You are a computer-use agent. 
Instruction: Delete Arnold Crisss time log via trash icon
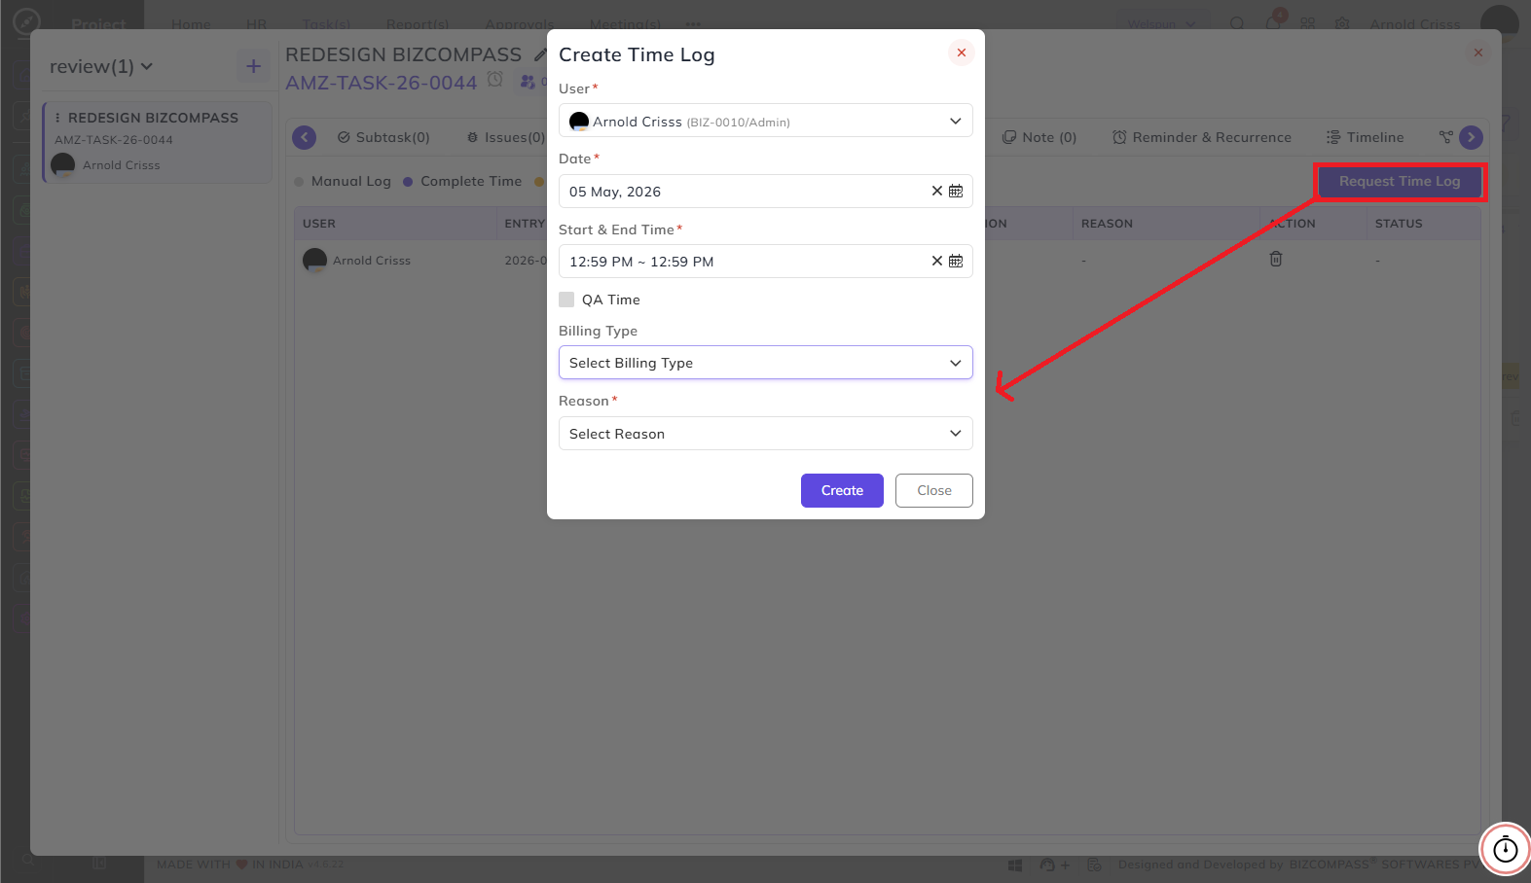click(1275, 259)
